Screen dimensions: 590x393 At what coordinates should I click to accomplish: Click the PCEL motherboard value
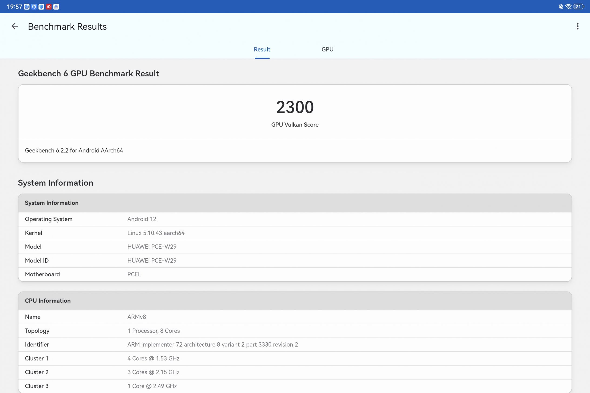click(x=134, y=275)
